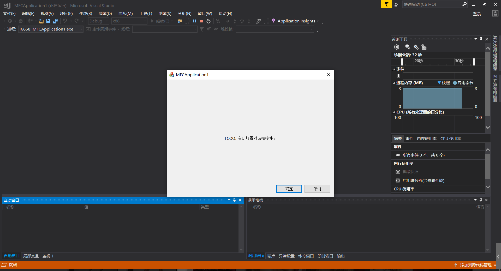Viewport: 501px width, 271px height.
Task: Click 添加到源代码管理 in status bar
Action: [x=476, y=265]
